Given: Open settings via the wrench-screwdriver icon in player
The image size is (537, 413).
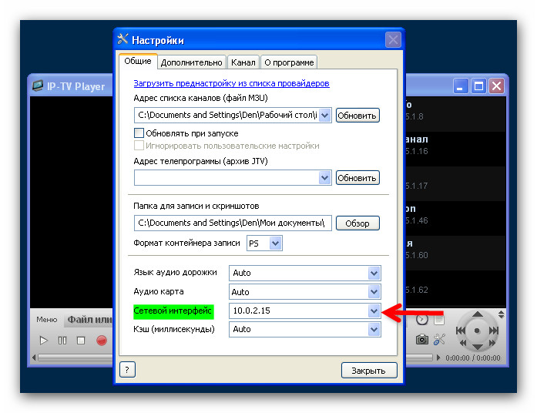Looking at the screenshot, I should (439, 339).
